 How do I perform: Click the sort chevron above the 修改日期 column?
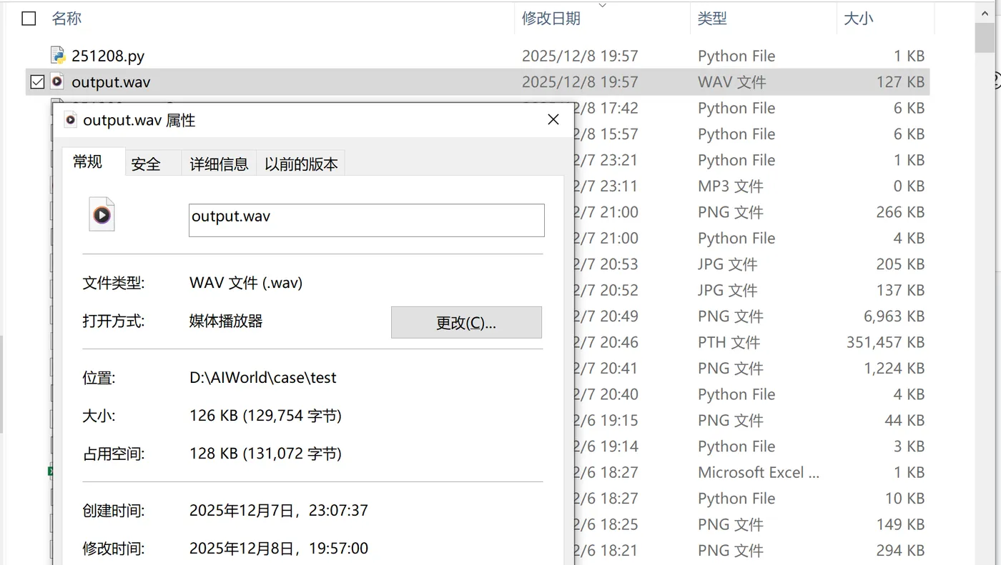(602, 5)
